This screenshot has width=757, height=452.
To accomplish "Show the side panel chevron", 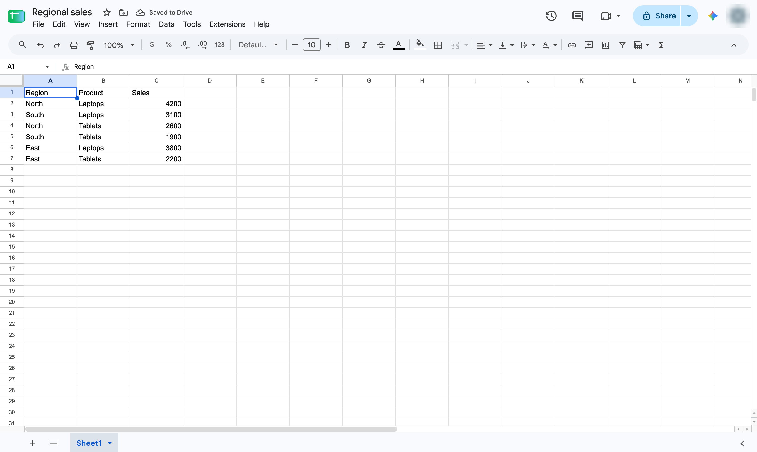I will [x=742, y=443].
